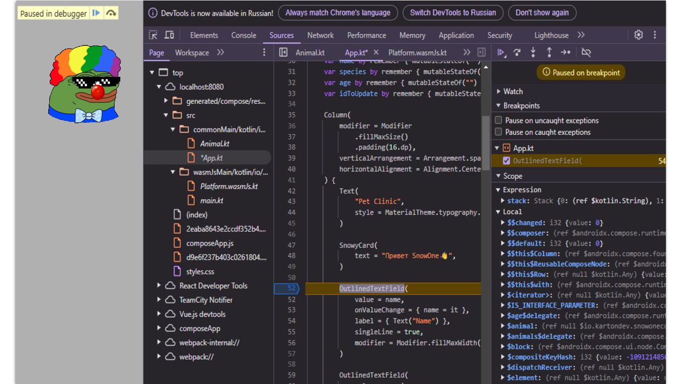Click the Step into function arrow
The height and width of the screenshot is (384, 682).
[x=533, y=53]
